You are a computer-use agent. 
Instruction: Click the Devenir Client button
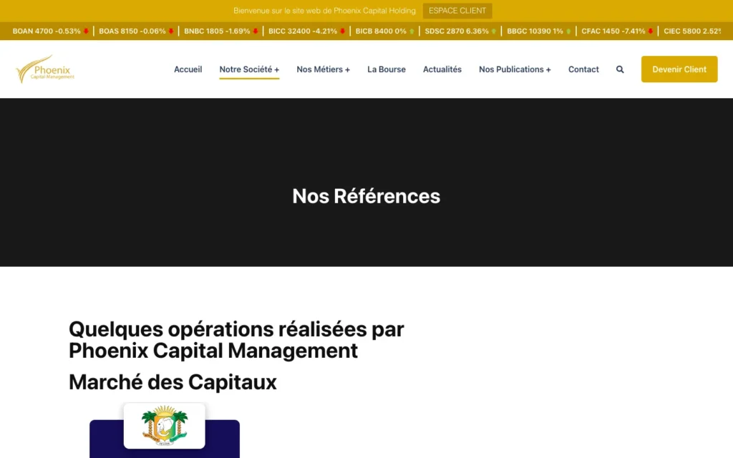pos(679,69)
